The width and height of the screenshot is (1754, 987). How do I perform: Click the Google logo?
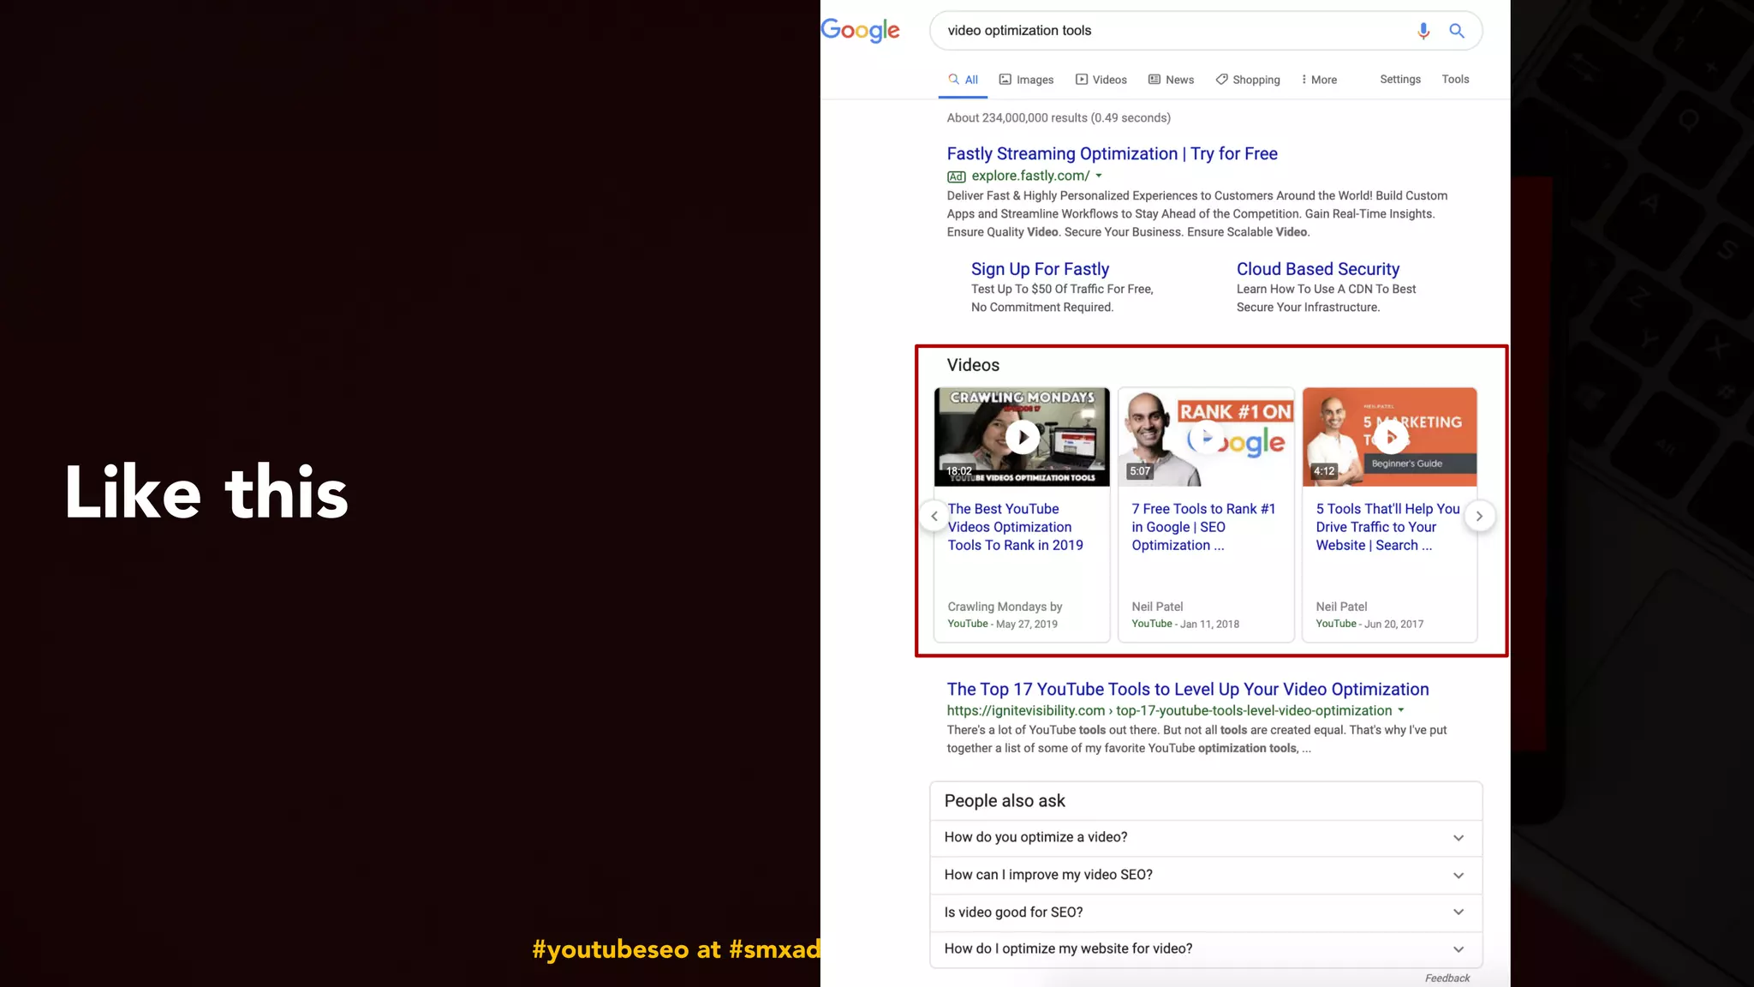click(x=860, y=31)
